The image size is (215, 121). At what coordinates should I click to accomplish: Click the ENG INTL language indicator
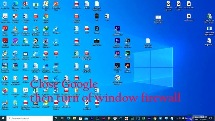pyautogui.click(x=197, y=118)
